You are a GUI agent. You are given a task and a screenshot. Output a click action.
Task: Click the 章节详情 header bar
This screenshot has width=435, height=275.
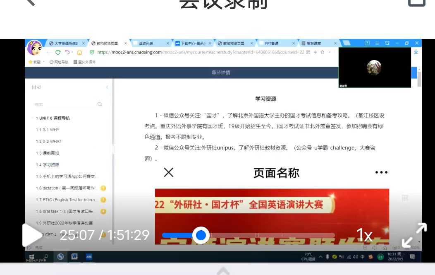221,72
